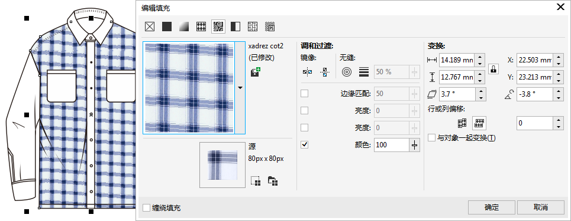Click the X position field 22.503 mm
571x221 pixels.
(534, 60)
